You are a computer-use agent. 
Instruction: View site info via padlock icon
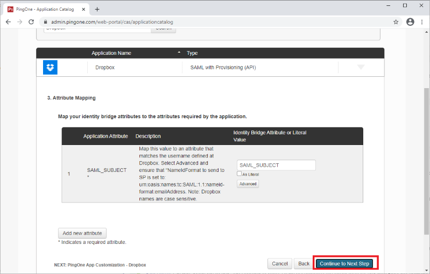45,22
